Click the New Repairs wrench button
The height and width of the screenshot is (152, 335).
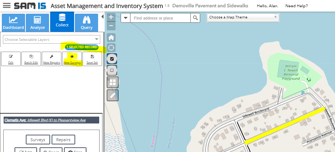tap(51, 59)
